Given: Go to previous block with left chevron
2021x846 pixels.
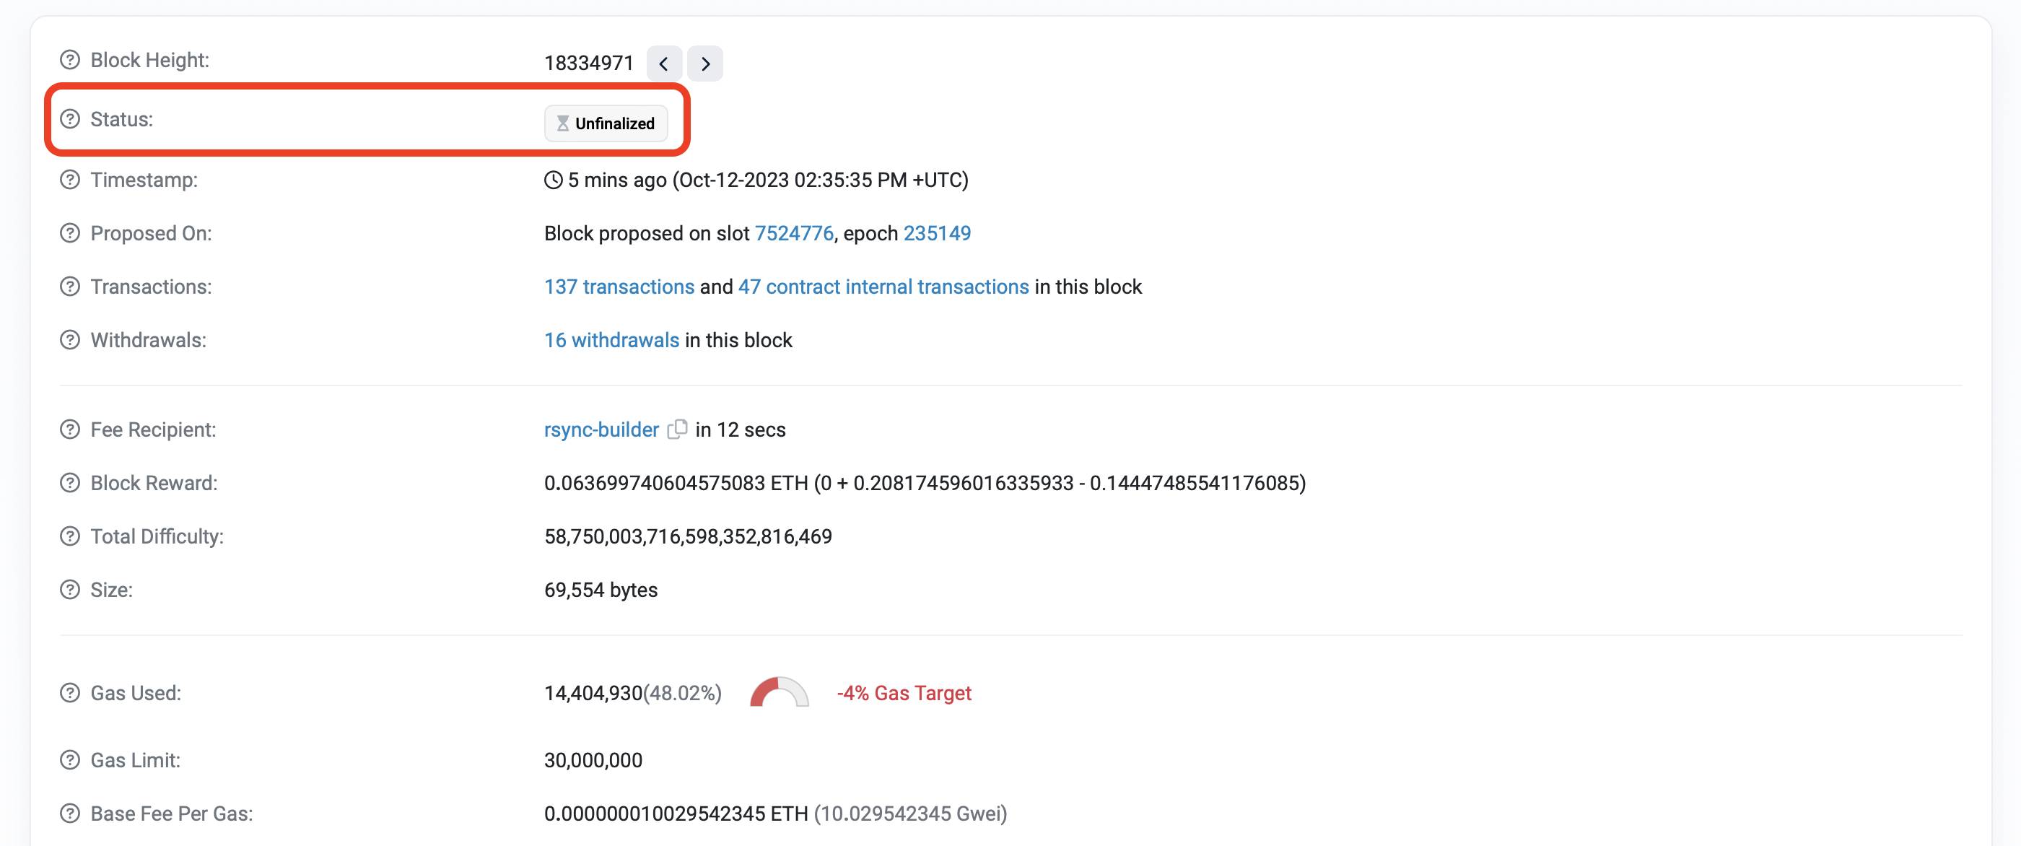Looking at the screenshot, I should (x=664, y=64).
